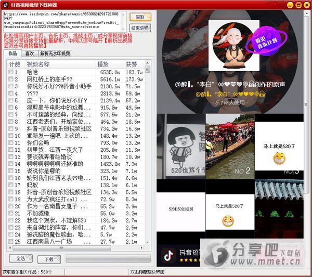Screen dimensions: 312x277
Task: Select row 切里货，江西一夜火了
Action: tap(76, 150)
